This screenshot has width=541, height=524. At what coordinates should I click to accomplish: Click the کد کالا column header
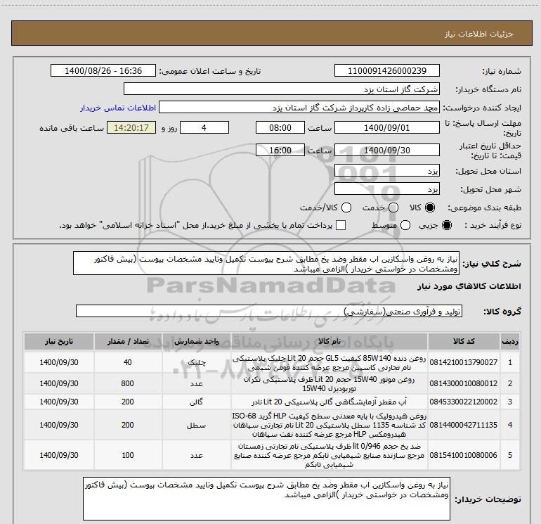click(x=464, y=341)
